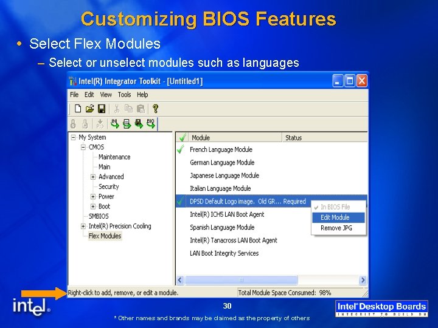Image resolution: width=438 pixels, height=328 pixels.
Task: Click the Status column header
Action: coord(325,137)
